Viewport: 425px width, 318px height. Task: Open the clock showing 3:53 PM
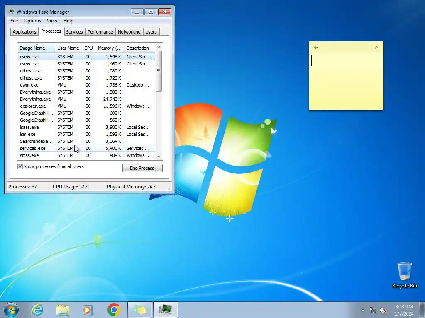pyautogui.click(x=404, y=310)
